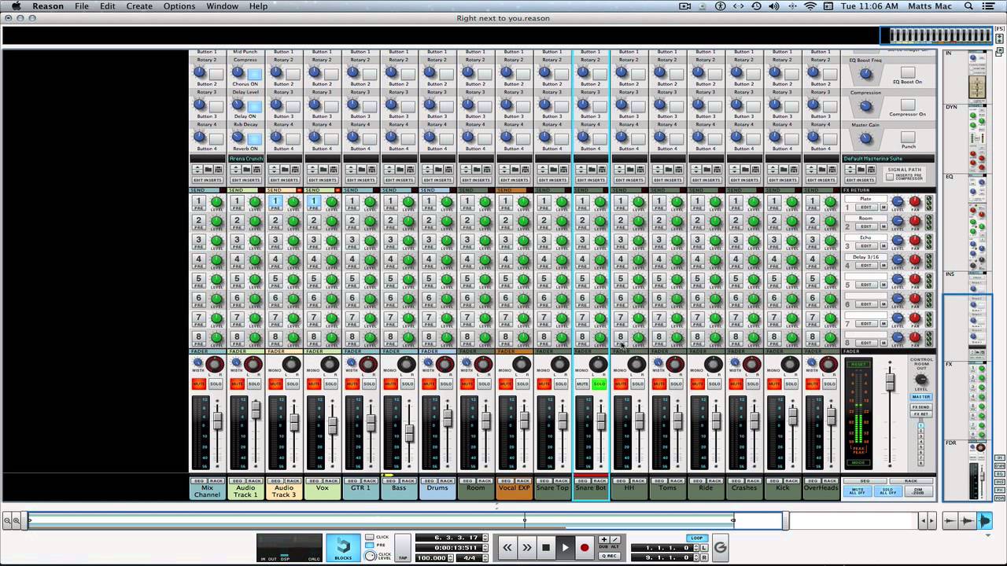1007x566 pixels.
Task: Click the GTR 1 channel fader handle
Action: tap(371, 421)
